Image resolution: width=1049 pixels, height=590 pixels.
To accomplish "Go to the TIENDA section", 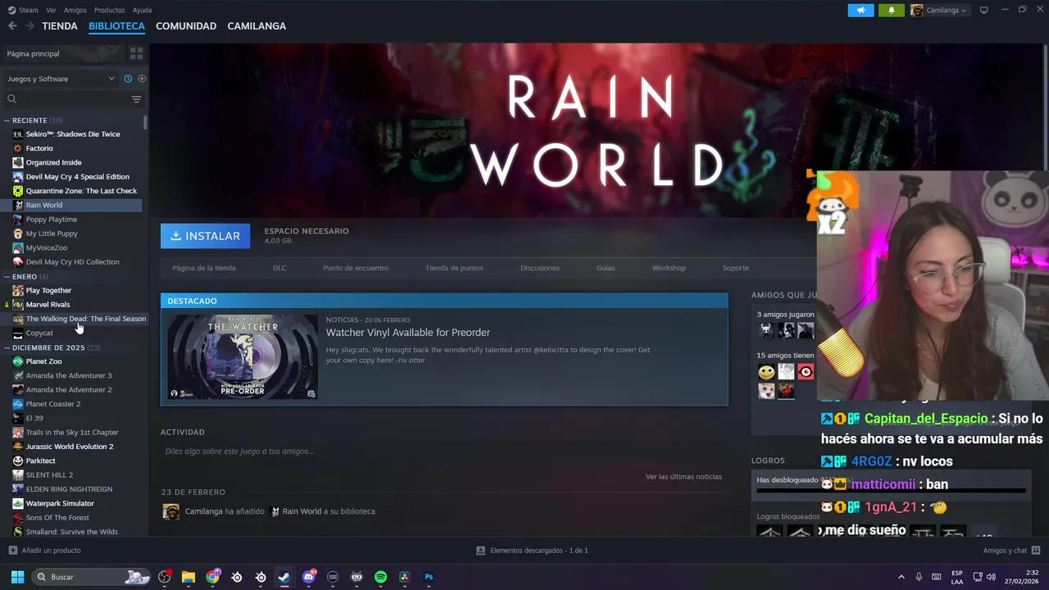I will [60, 26].
